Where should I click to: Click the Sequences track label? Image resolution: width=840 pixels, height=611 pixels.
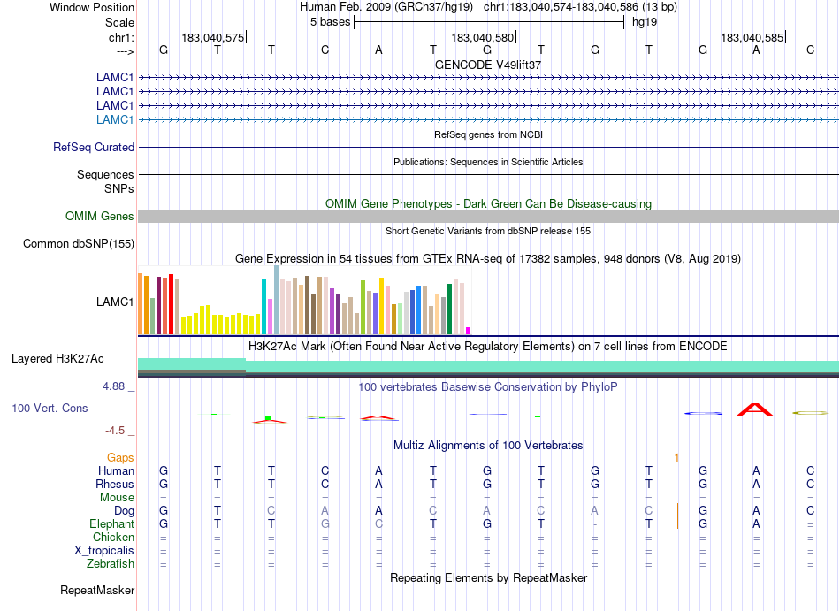tap(105, 174)
